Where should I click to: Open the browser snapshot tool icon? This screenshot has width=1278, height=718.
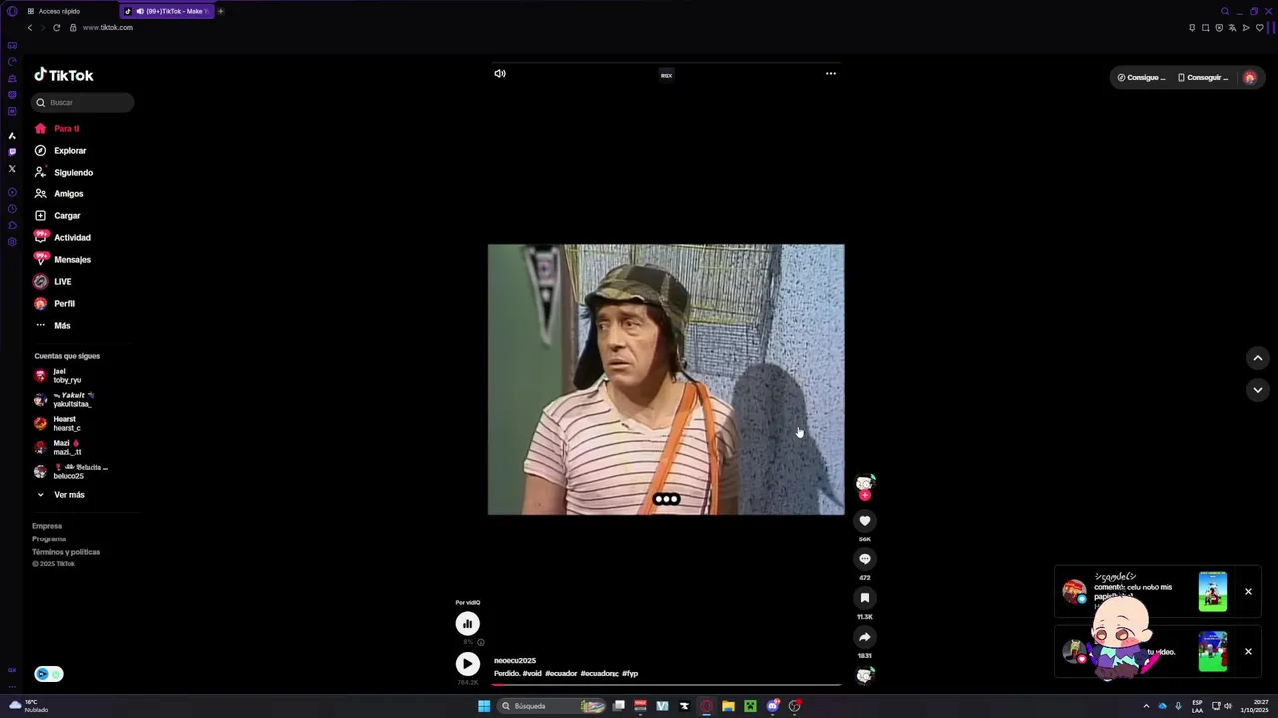(x=1205, y=28)
